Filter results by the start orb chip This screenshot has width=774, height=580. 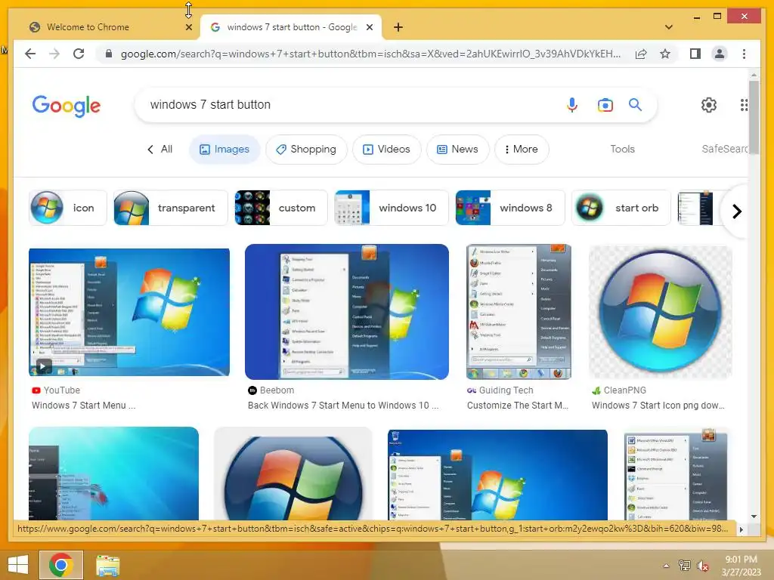point(621,208)
